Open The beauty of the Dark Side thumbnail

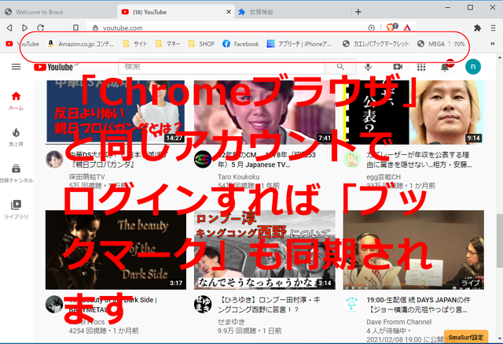click(116, 250)
